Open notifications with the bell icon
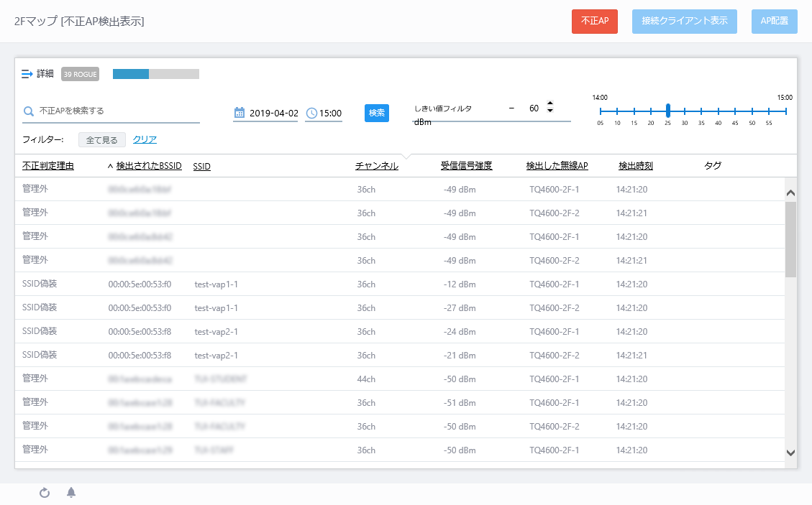812x505 pixels. pyautogui.click(x=71, y=493)
